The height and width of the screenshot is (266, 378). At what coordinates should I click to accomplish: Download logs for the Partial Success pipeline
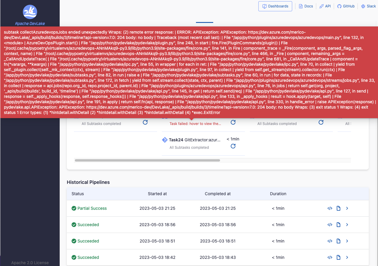coord(338,208)
